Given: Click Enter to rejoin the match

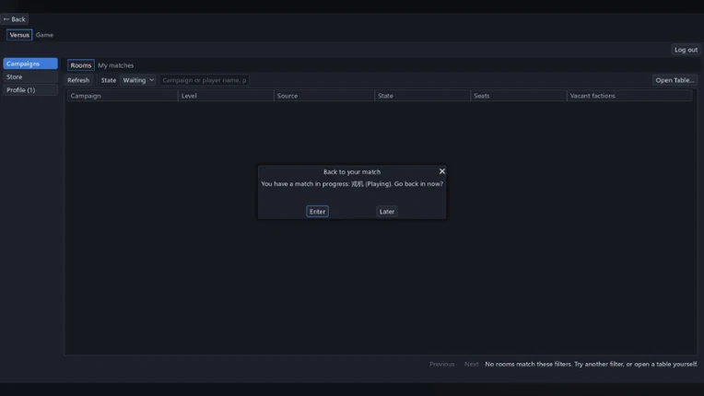Looking at the screenshot, I should (x=317, y=212).
